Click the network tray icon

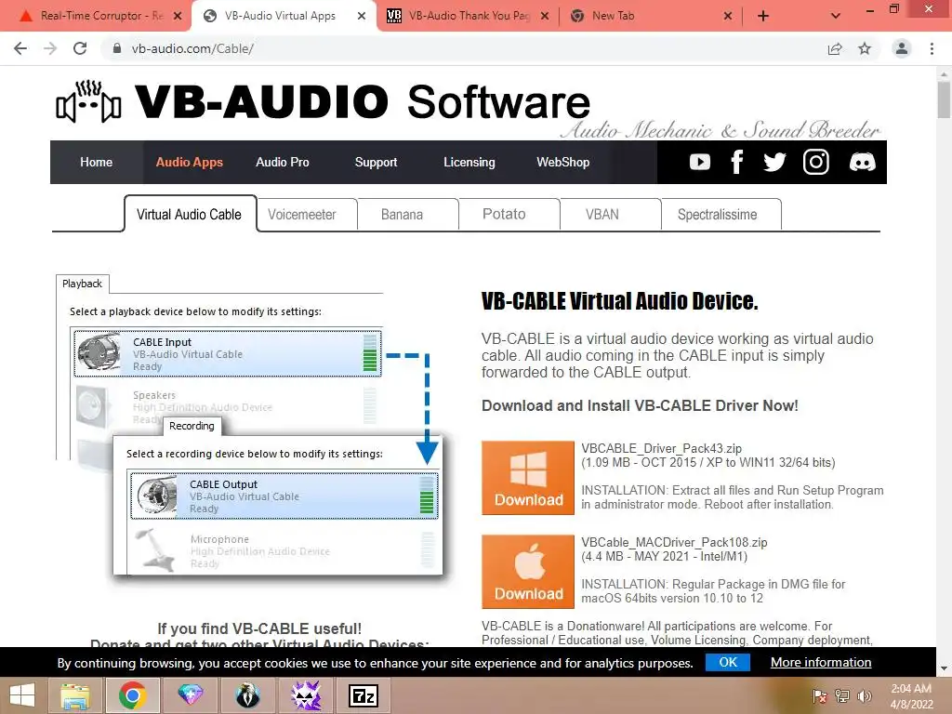[842, 696]
